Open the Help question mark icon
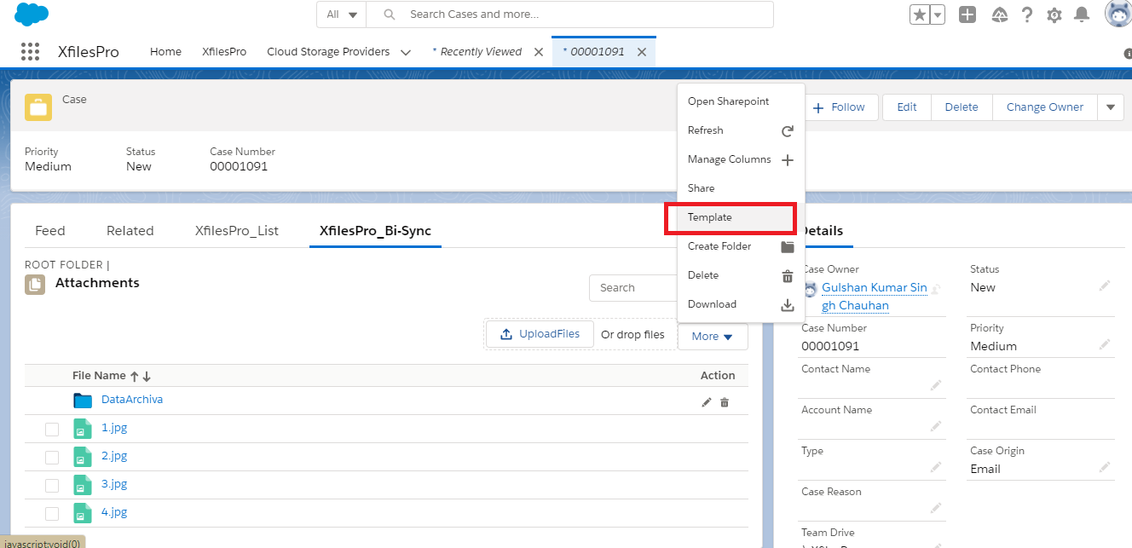Image resolution: width=1132 pixels, height=548 pixels. point(1027,14)
